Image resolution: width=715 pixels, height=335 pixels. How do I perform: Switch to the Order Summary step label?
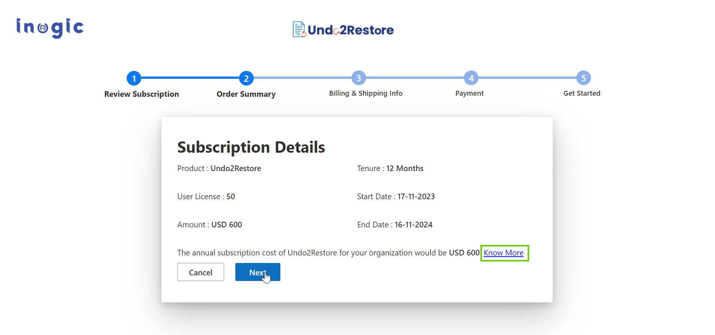point(246,94)
